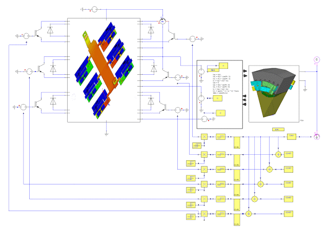Select the gate voltage source of the lower-left IGBT
The image size is (328, 228).
[x=23, y=107]
